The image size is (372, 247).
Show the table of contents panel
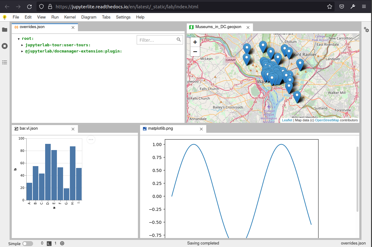pyautogui.click(x=5, y=62)
